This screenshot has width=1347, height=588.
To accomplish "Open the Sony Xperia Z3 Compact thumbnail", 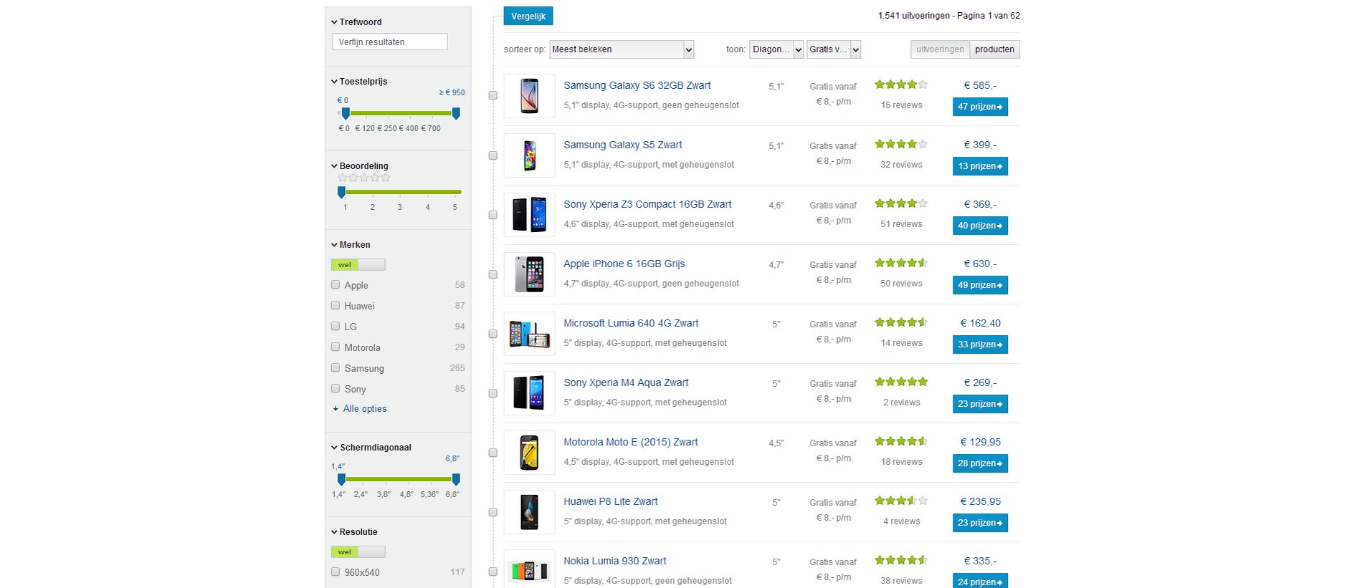I will [529, 215].
